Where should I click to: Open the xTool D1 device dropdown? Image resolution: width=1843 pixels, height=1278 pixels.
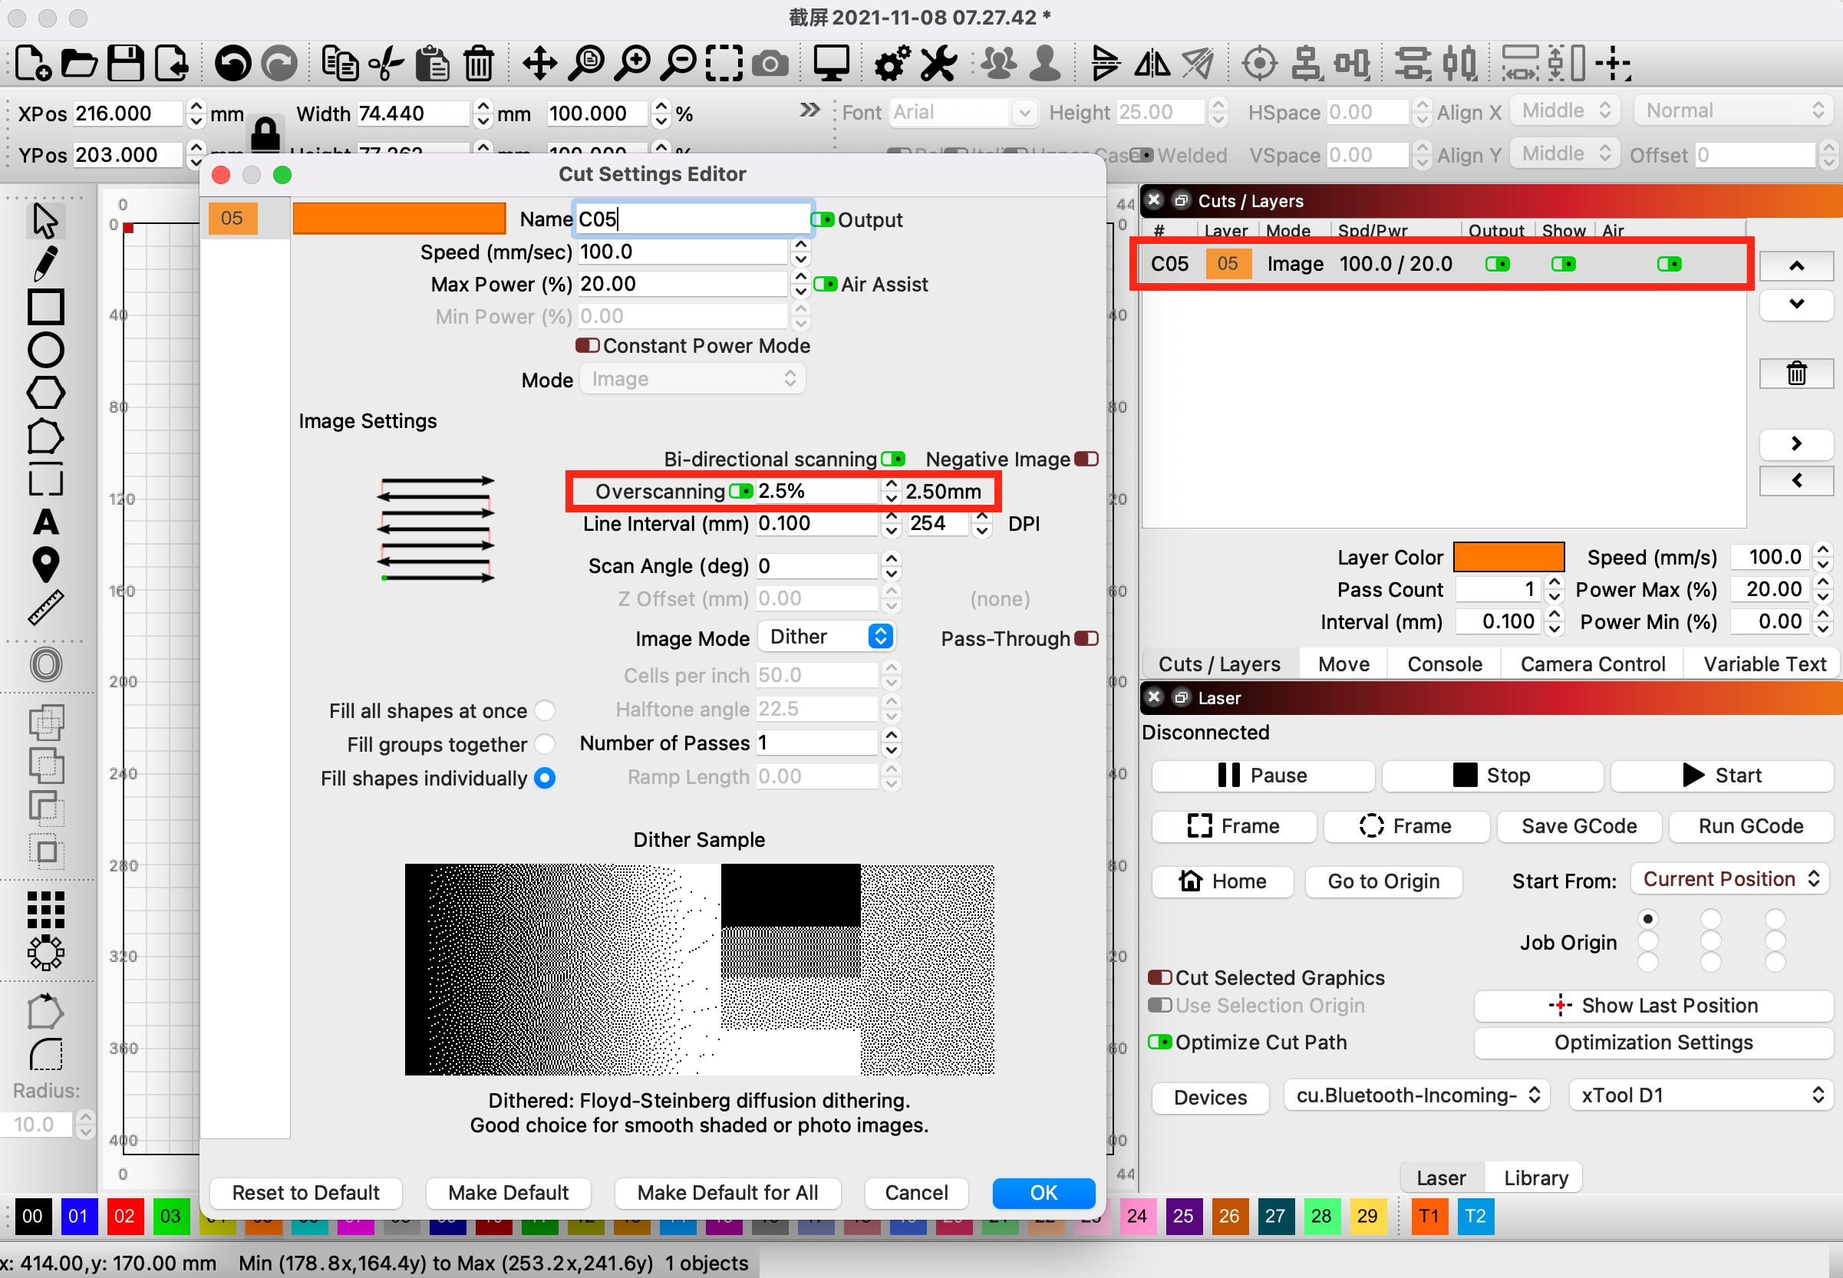(1700, 1095)
